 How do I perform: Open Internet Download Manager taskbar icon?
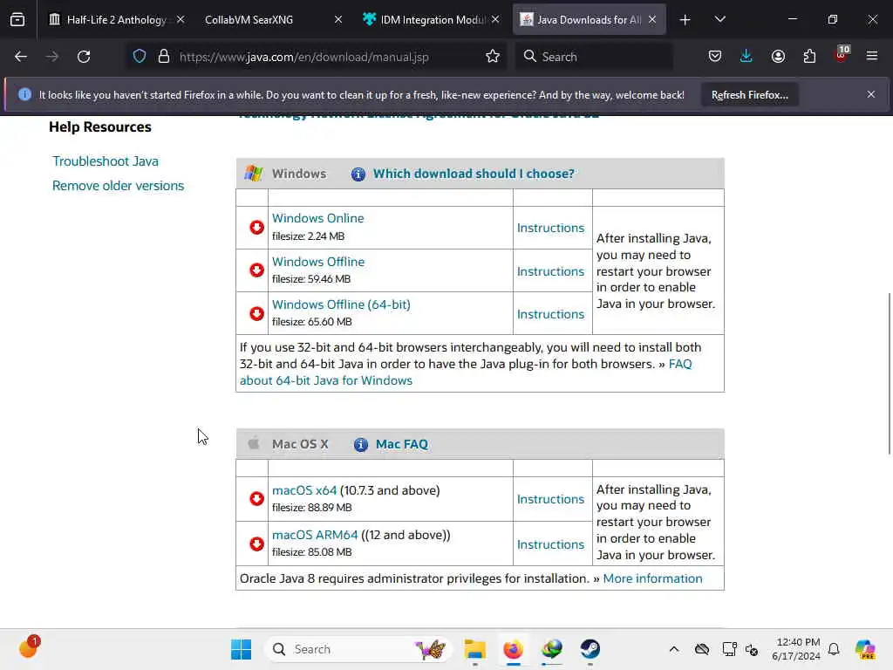click(551, 649)
